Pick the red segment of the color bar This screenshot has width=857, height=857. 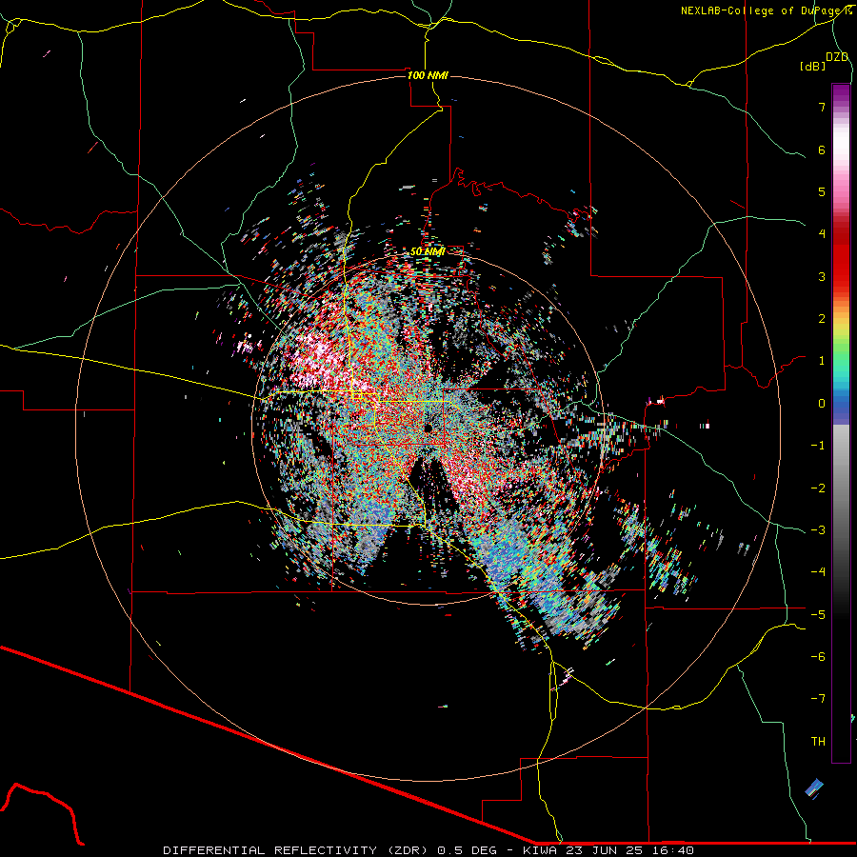coord(841,257)
